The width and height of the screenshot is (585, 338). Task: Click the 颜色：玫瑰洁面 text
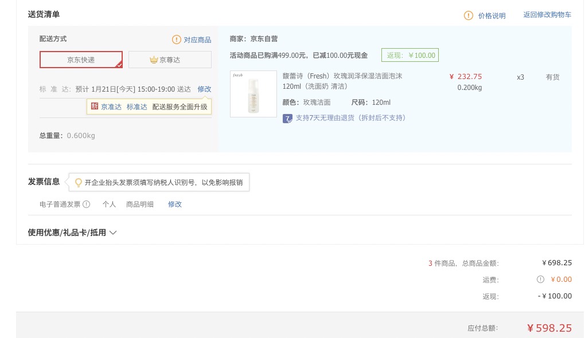(306, 103)
